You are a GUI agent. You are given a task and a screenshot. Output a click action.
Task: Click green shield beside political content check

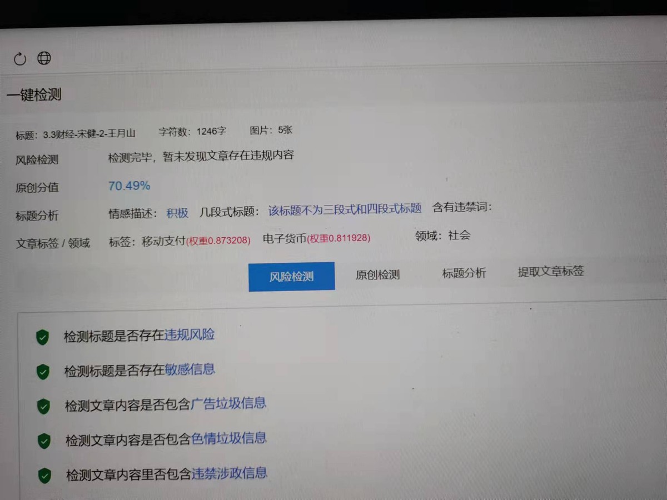44,474
